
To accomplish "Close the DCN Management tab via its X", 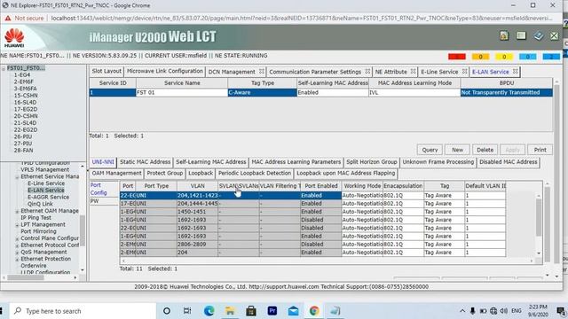I will (x=262, y=71).
